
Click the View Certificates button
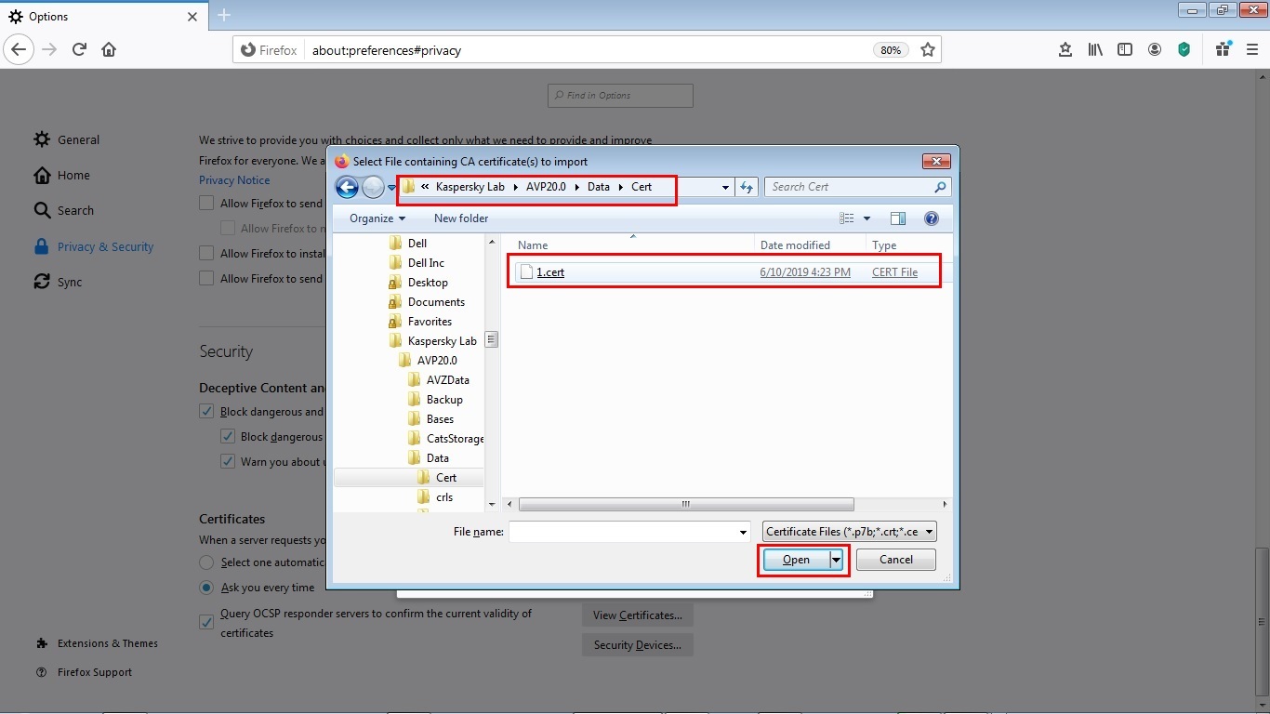click(638, 615)
